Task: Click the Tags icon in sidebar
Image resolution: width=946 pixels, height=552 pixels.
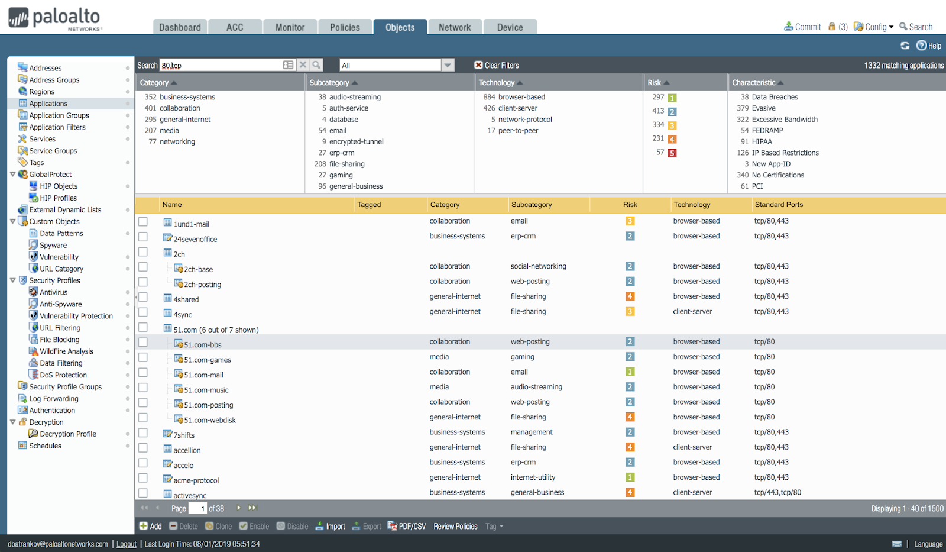Action: tap(22, 162)
